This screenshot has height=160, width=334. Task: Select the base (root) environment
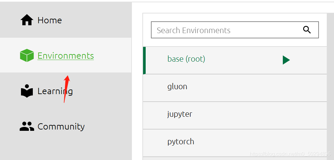[186, 59]
